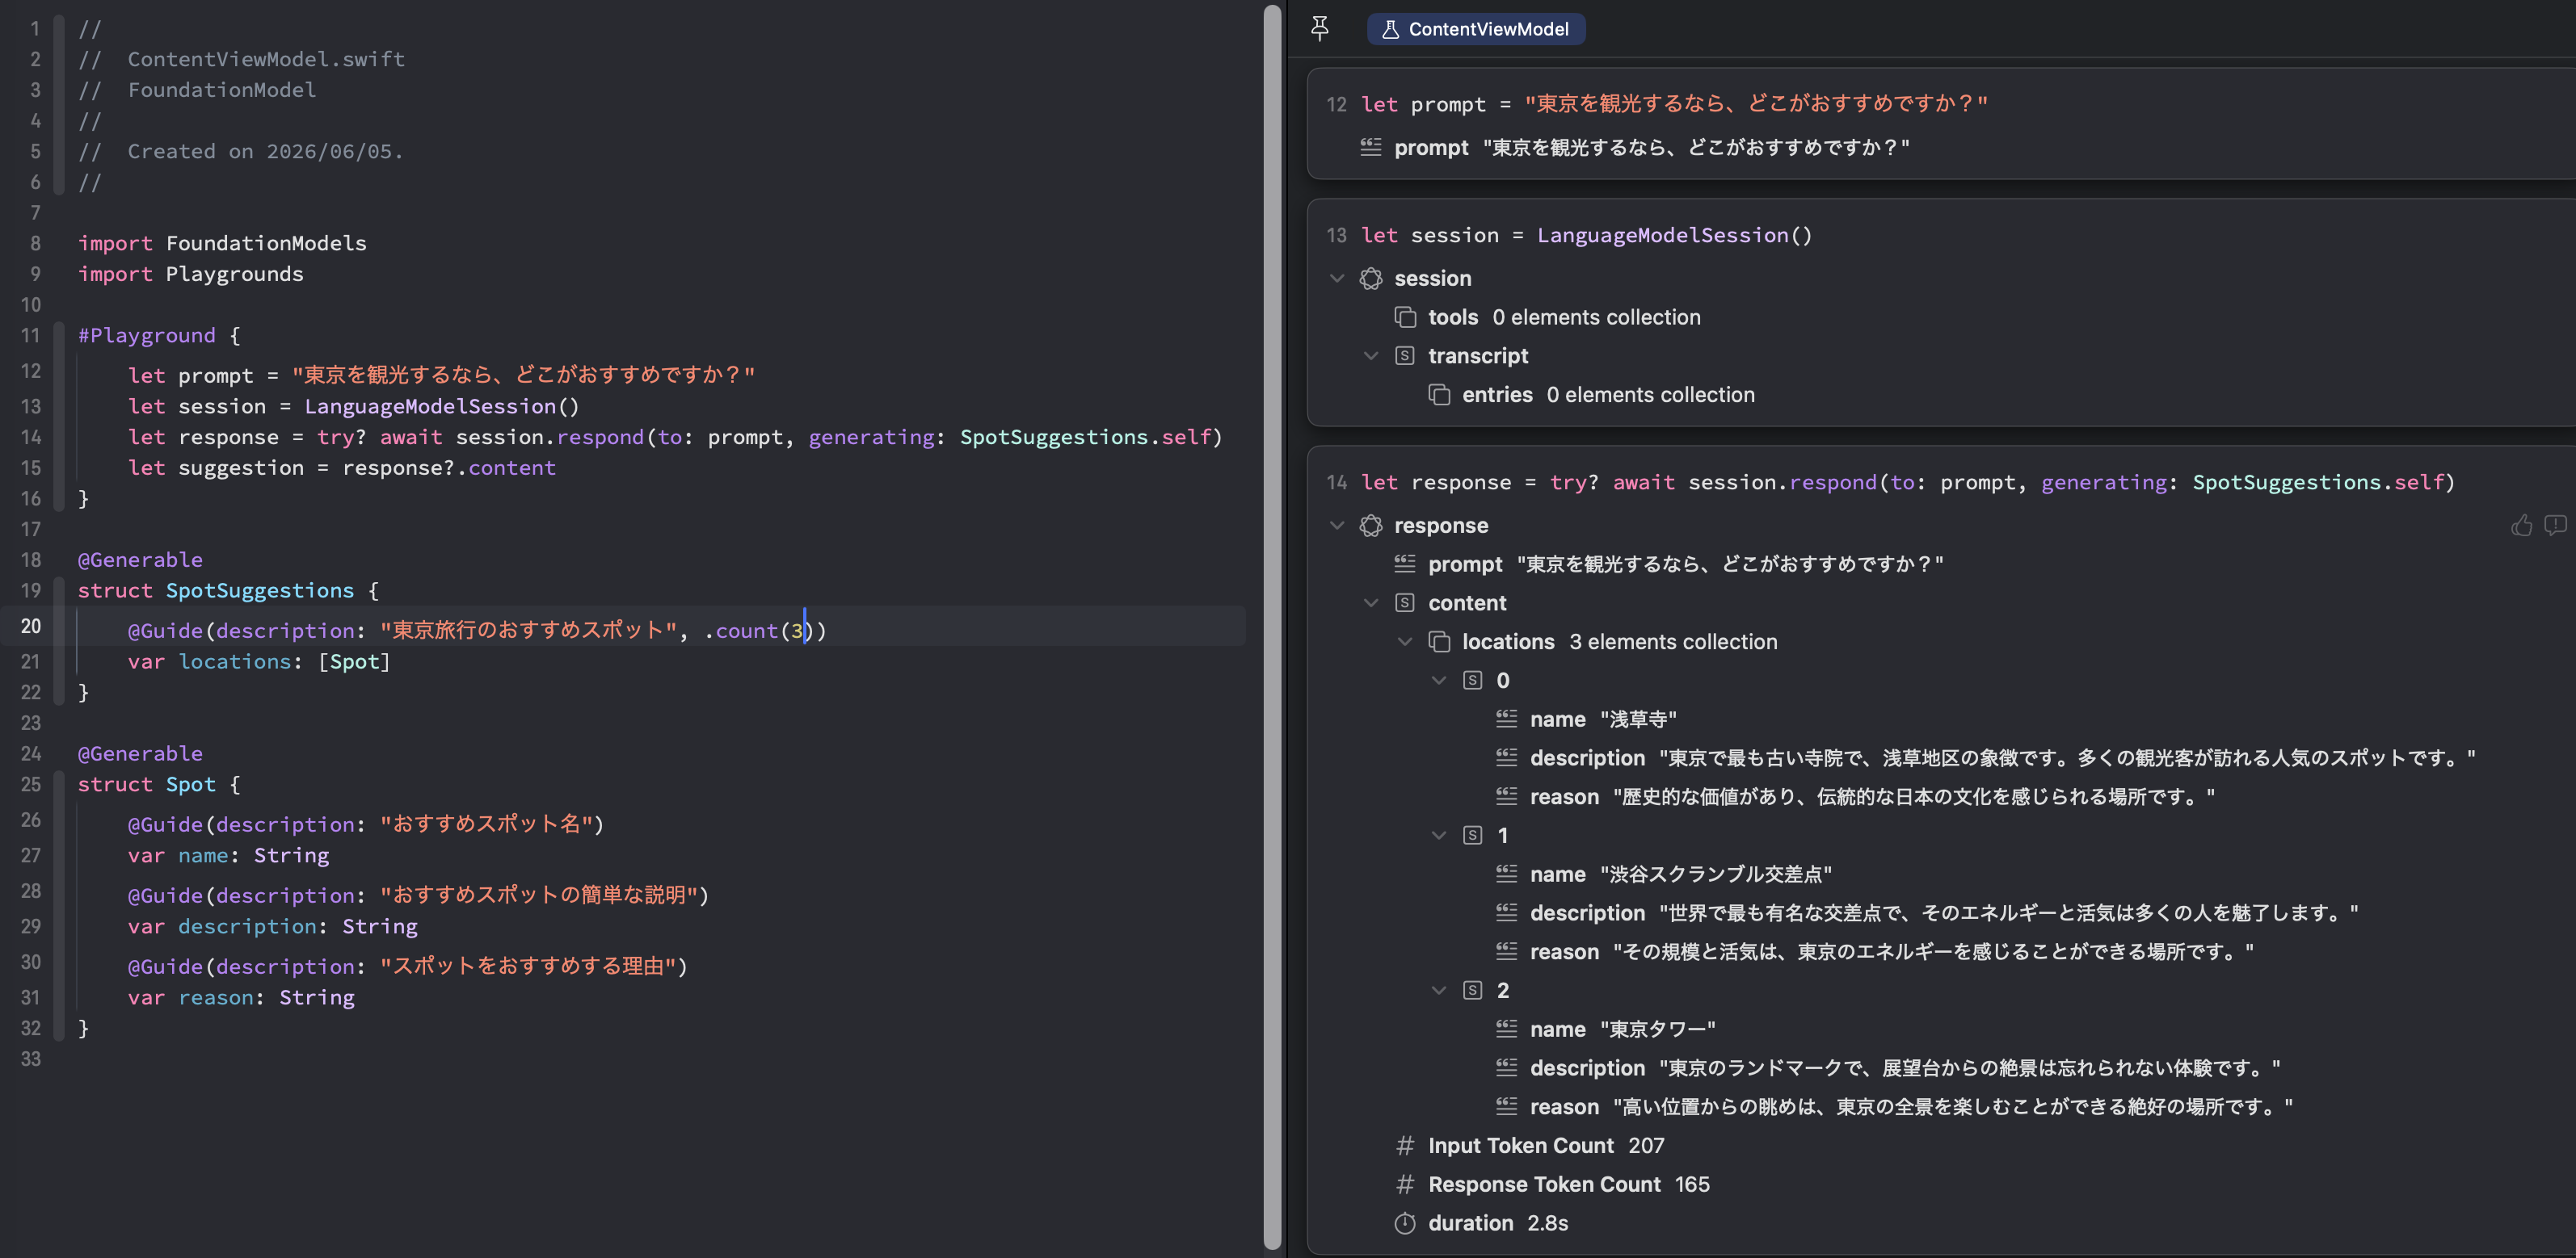Click line 13 code header in results canvas
2576x1258 pixels.
click(1587, 236)
